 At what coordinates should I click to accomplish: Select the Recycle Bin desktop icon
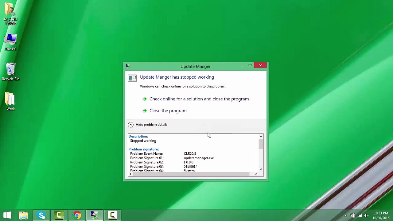click(10, 72)
